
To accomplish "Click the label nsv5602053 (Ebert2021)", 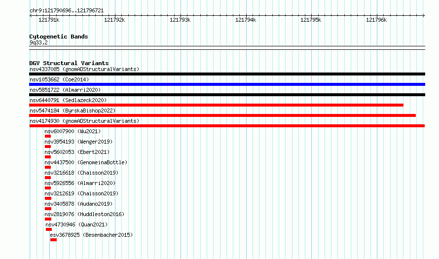I will 77,152.
